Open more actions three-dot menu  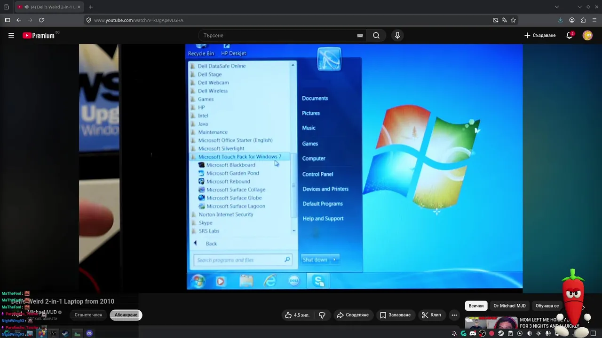[x=454, y=315]
